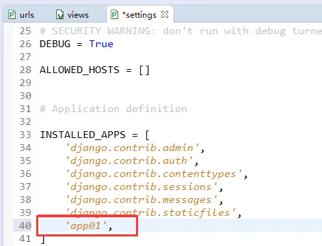322x246 pixels.
Task: Click line number 25 in the gutter
Action: (x=25, y=31)
